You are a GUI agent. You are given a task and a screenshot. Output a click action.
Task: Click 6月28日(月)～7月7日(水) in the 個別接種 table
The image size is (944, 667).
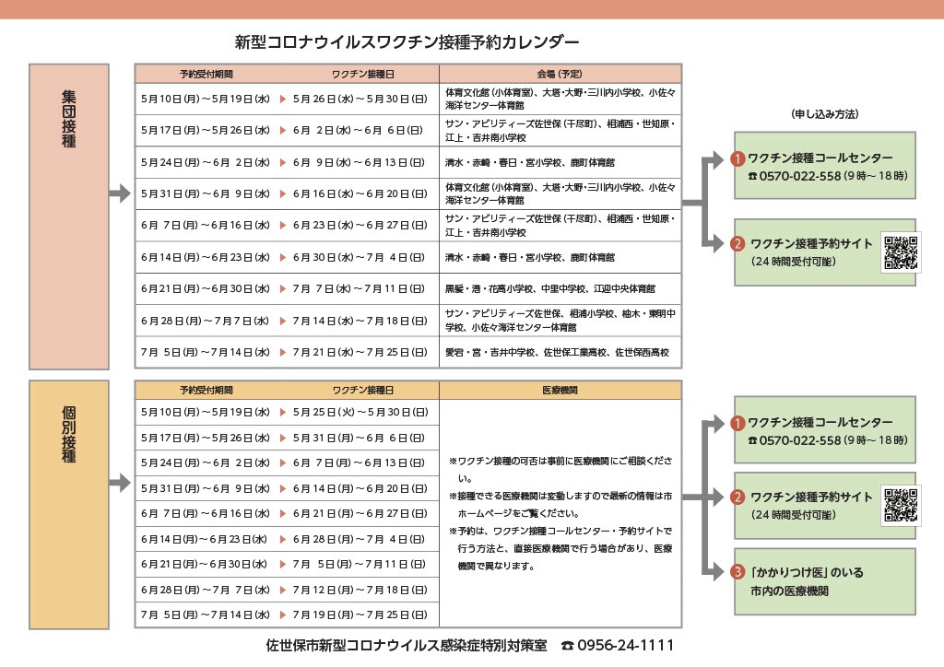[x=206, y=590]
